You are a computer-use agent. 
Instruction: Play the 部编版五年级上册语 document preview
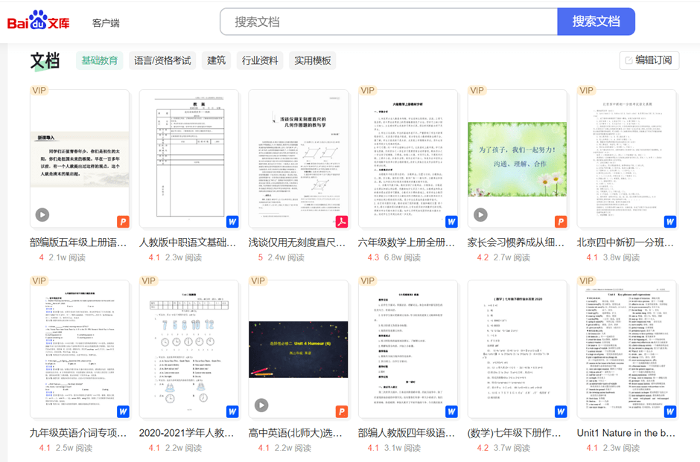click(42, 215)
